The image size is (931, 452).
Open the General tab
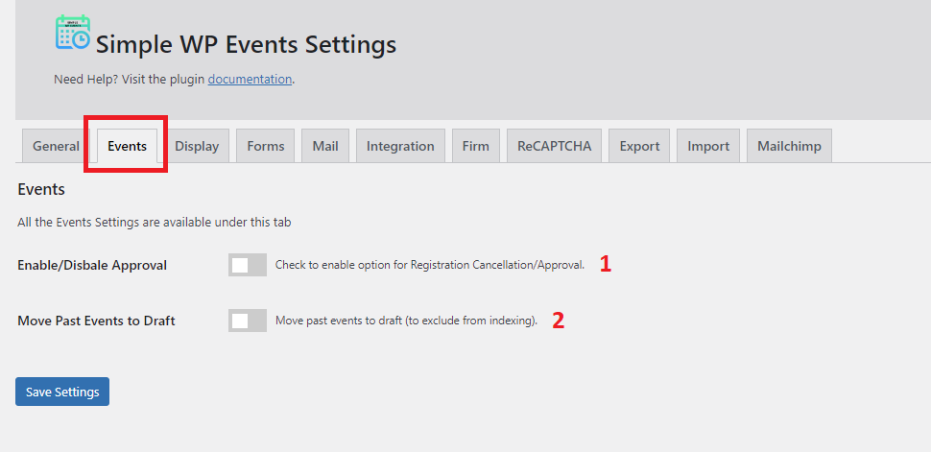[x=56, y=146]
